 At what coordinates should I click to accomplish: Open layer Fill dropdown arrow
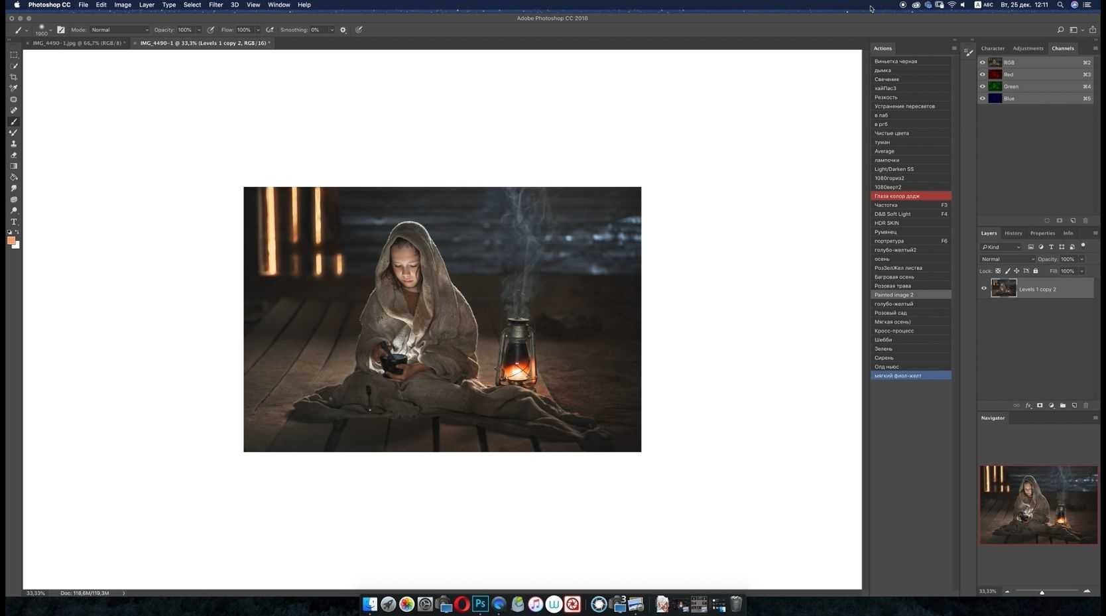coord(1081,271)
